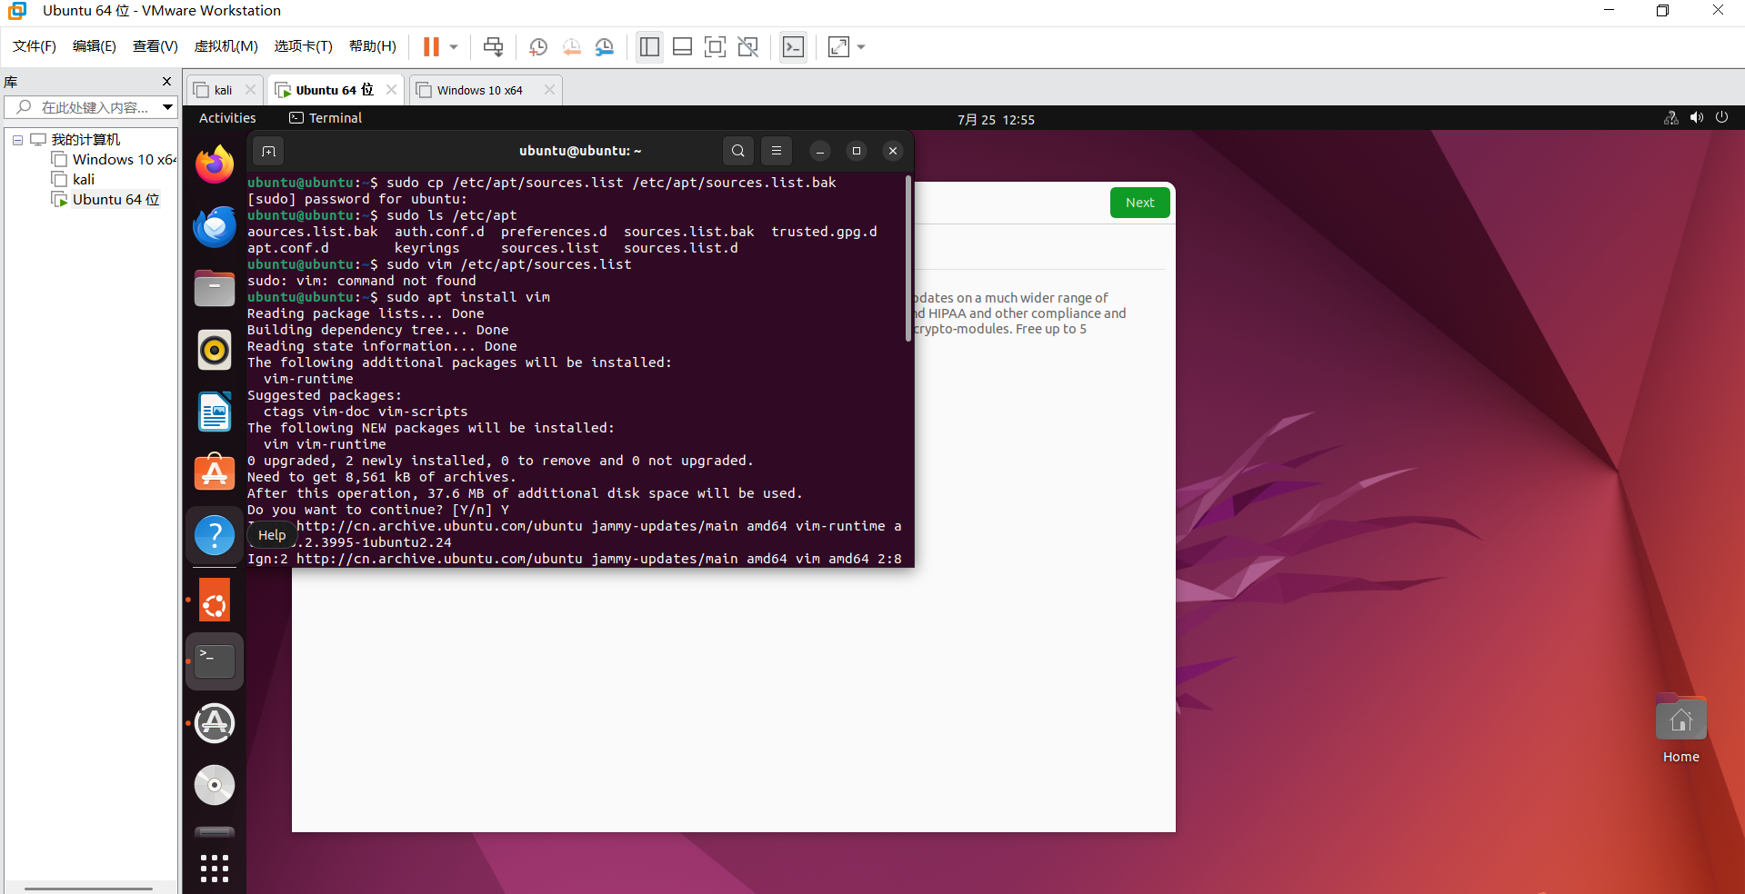The height and width of the screenshot is (894, 1745).
Task: Click the Ubuntu welcome app dock icon
Action: (x=215, y=601)
